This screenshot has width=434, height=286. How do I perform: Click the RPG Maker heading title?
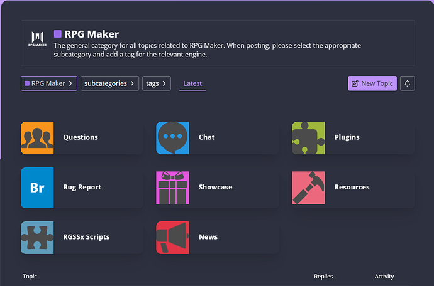coord(92,34)
